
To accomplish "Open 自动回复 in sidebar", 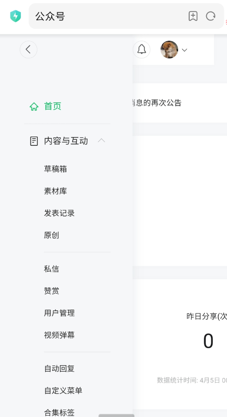I will tap(60, 368).
